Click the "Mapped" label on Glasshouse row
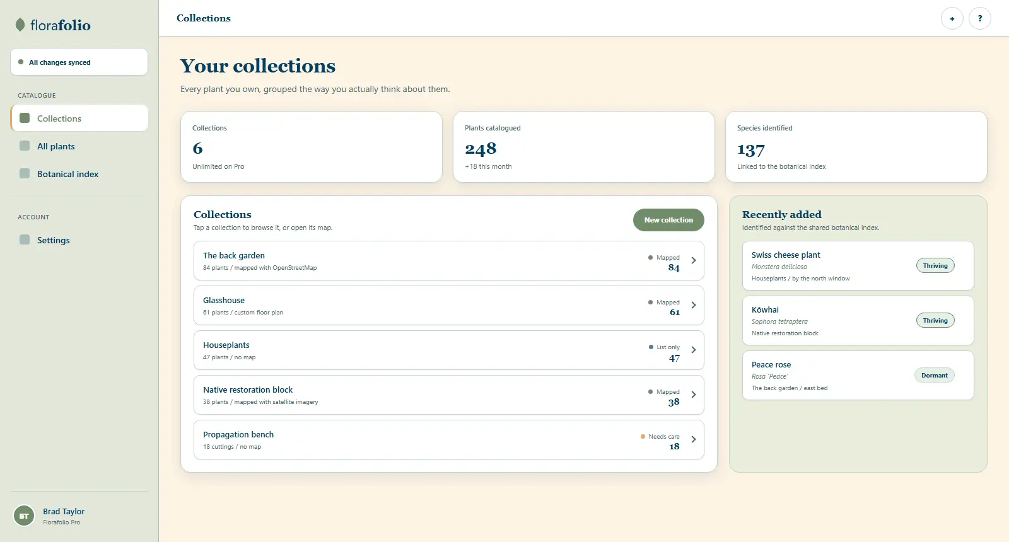This screenshot has height=542, width=1009. click(x=668, y=302)
